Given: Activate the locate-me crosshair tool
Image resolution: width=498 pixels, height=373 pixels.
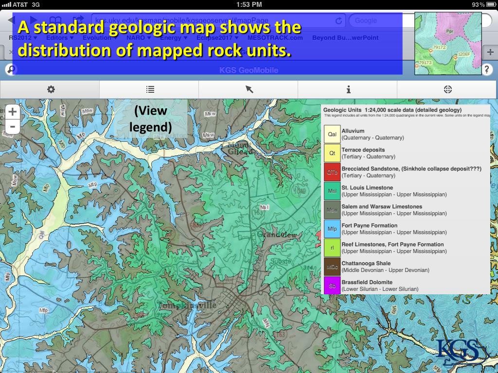Looking at the screenshot, I should (447, 89).
